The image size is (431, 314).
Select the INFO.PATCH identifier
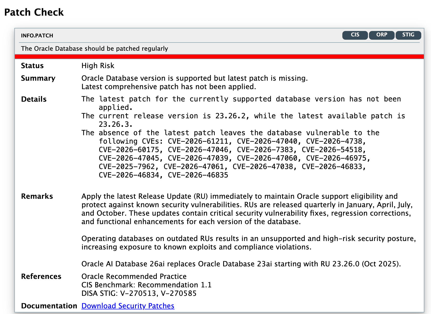click(37, 36)
